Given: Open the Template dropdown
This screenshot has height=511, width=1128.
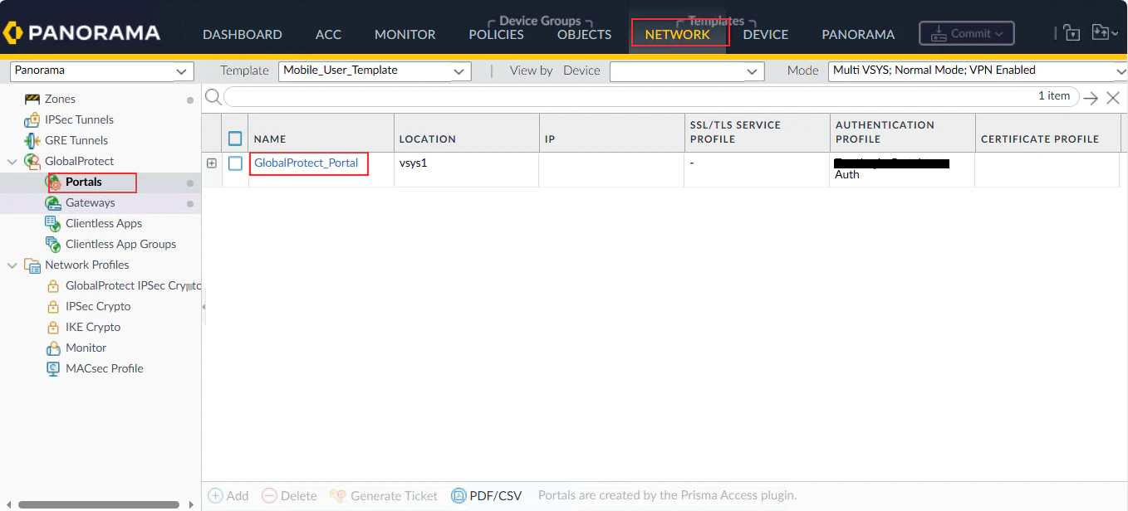Looking at the screenshot, I should click(x=375, y=71).
